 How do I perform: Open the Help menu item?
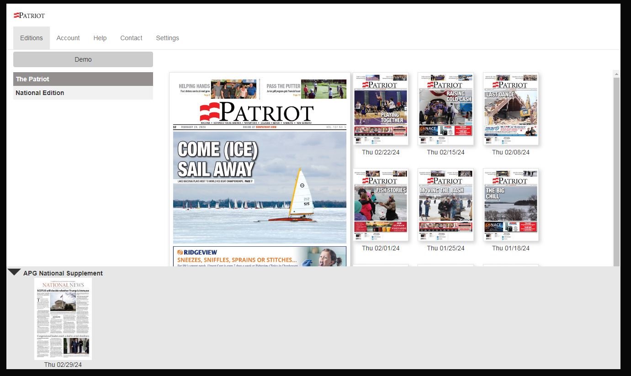(x=100, y=38)
